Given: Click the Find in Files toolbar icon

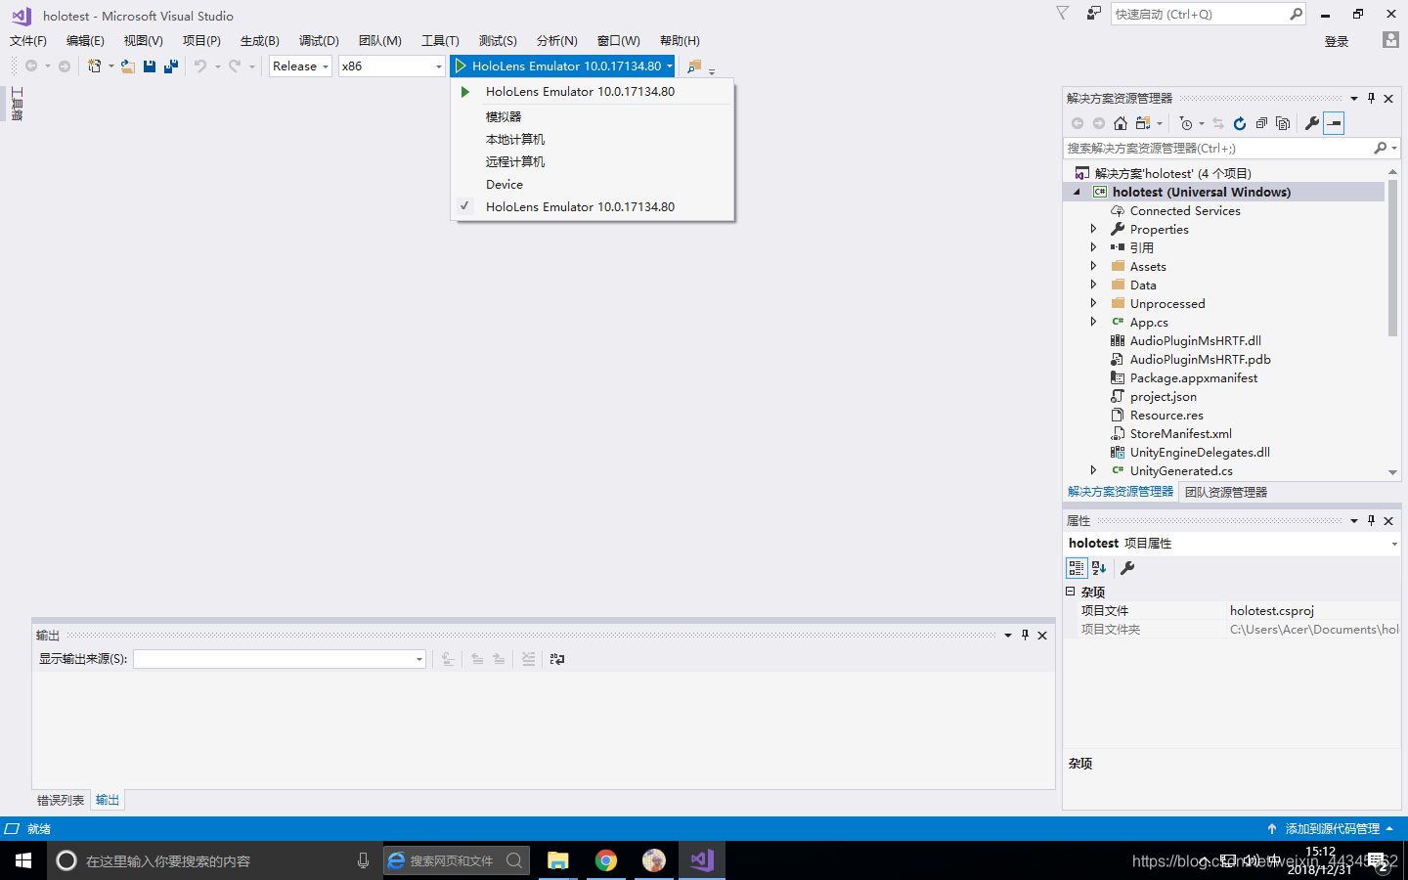Looking at the screenshot, I should 694,66.
